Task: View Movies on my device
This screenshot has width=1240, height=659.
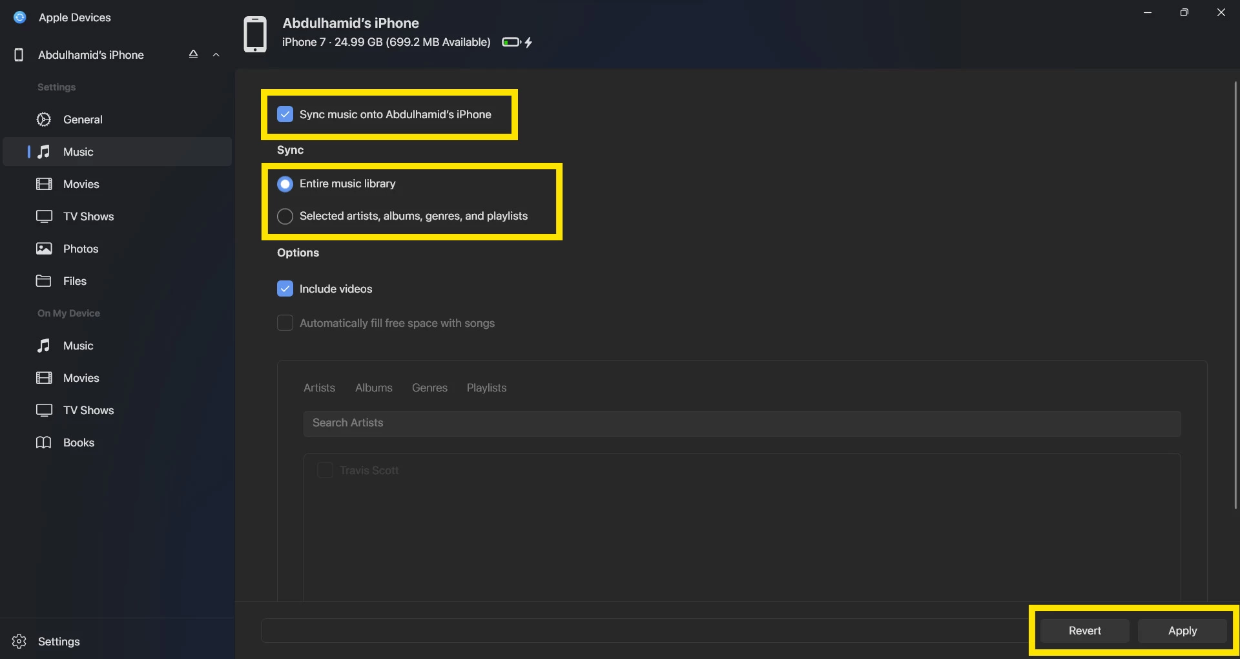Action: point(118,378)
